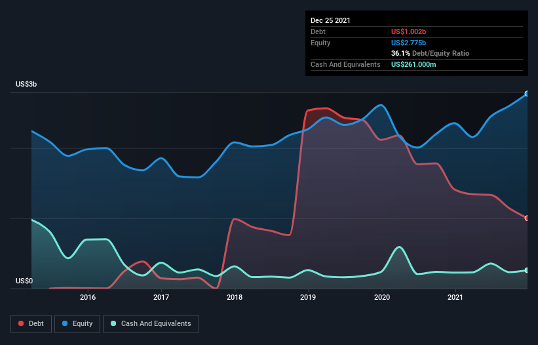Click the 2021 x-axis label
The image size is (538, 345).
pos(455,298)
